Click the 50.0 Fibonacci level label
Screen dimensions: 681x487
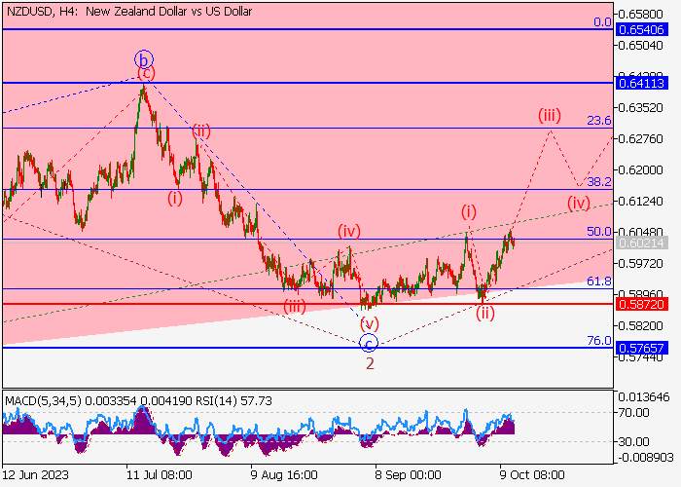(599, 232)
